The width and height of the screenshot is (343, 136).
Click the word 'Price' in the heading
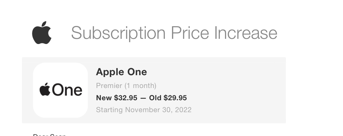(190, 33)
